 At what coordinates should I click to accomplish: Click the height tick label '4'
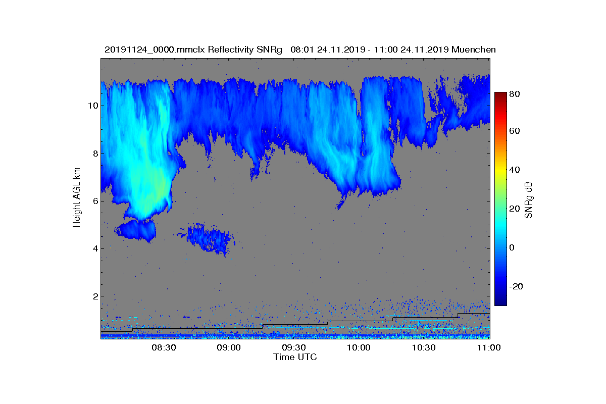point(94,248)
